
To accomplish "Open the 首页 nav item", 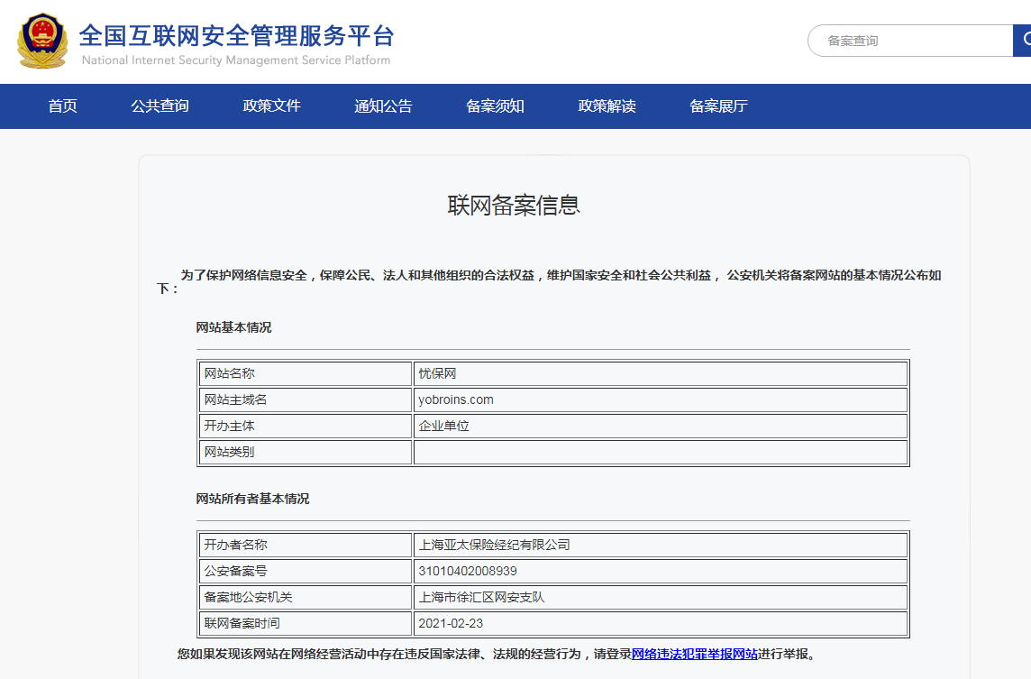I will point(62,106).
